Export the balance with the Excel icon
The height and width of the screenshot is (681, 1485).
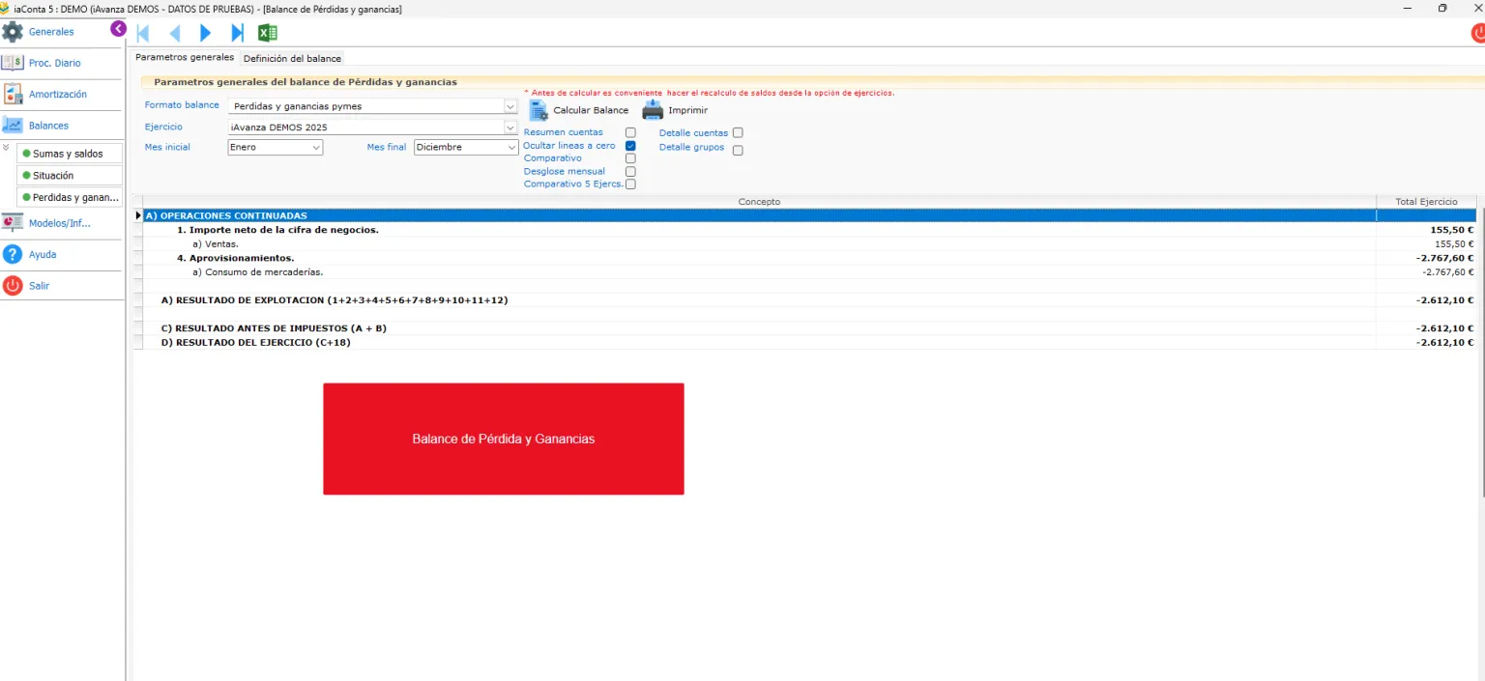(x=268, y=33)
